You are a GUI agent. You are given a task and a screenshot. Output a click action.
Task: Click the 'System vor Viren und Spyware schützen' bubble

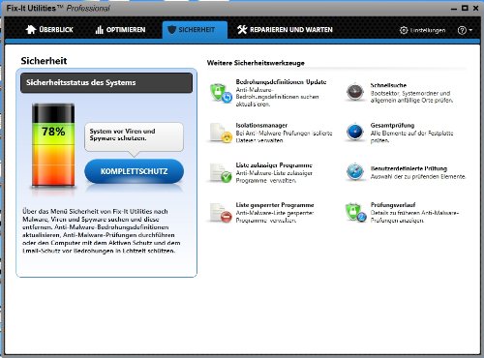[134, 137]
